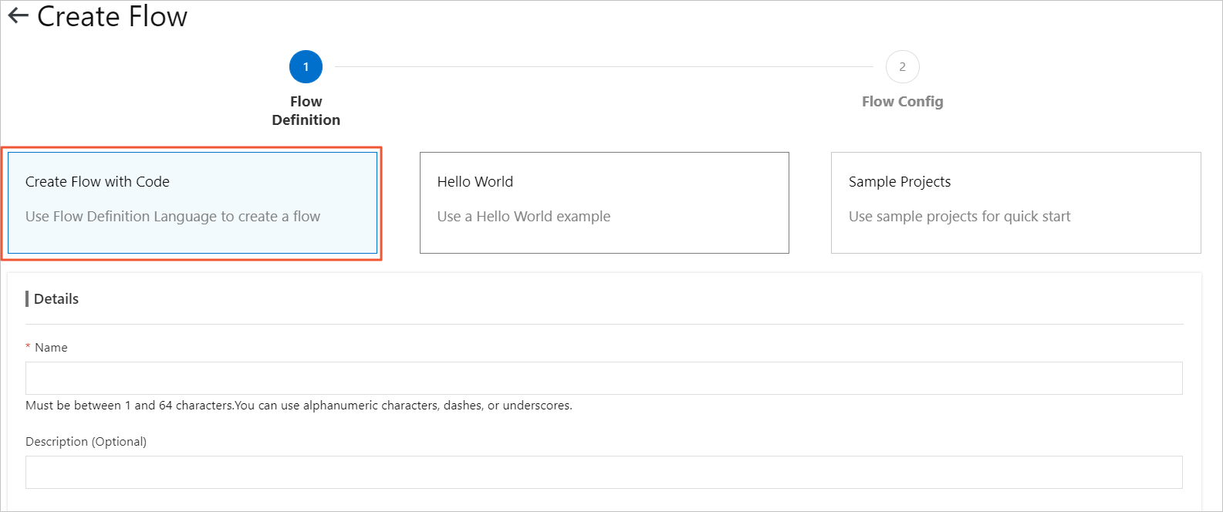The height and width of the screenshot is (512, 1223).
Task: Click the Flow Definition Language description text
Action: (x=173, y=217)
